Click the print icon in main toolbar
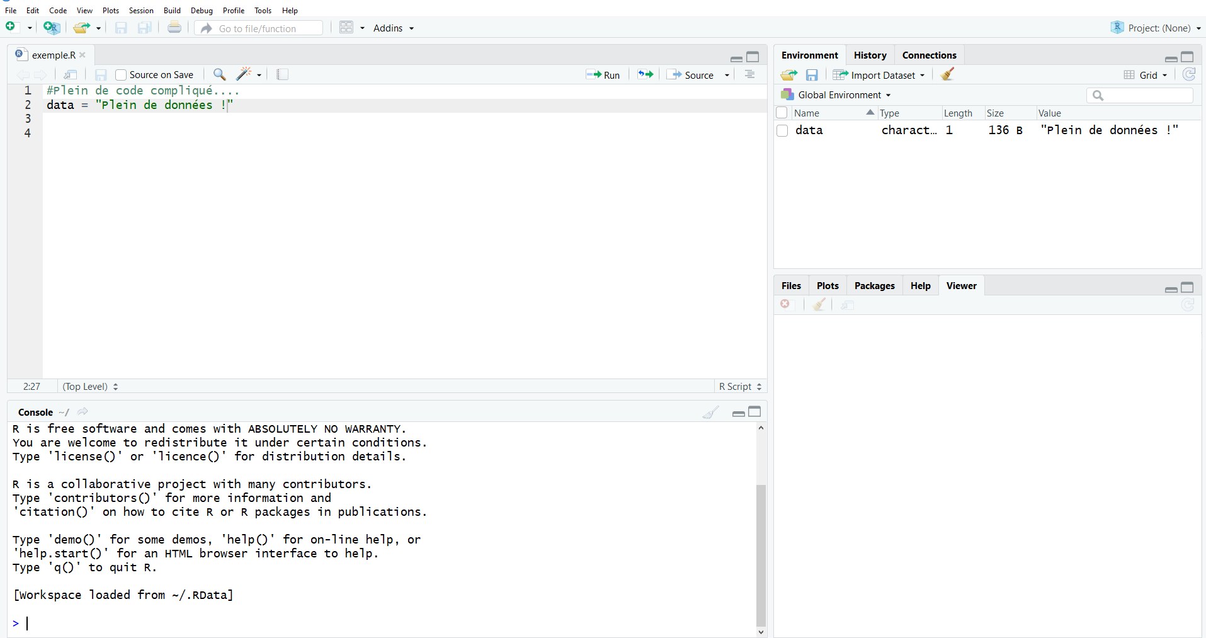Viewport: 1206px width, 638px height. click(174, 28)
